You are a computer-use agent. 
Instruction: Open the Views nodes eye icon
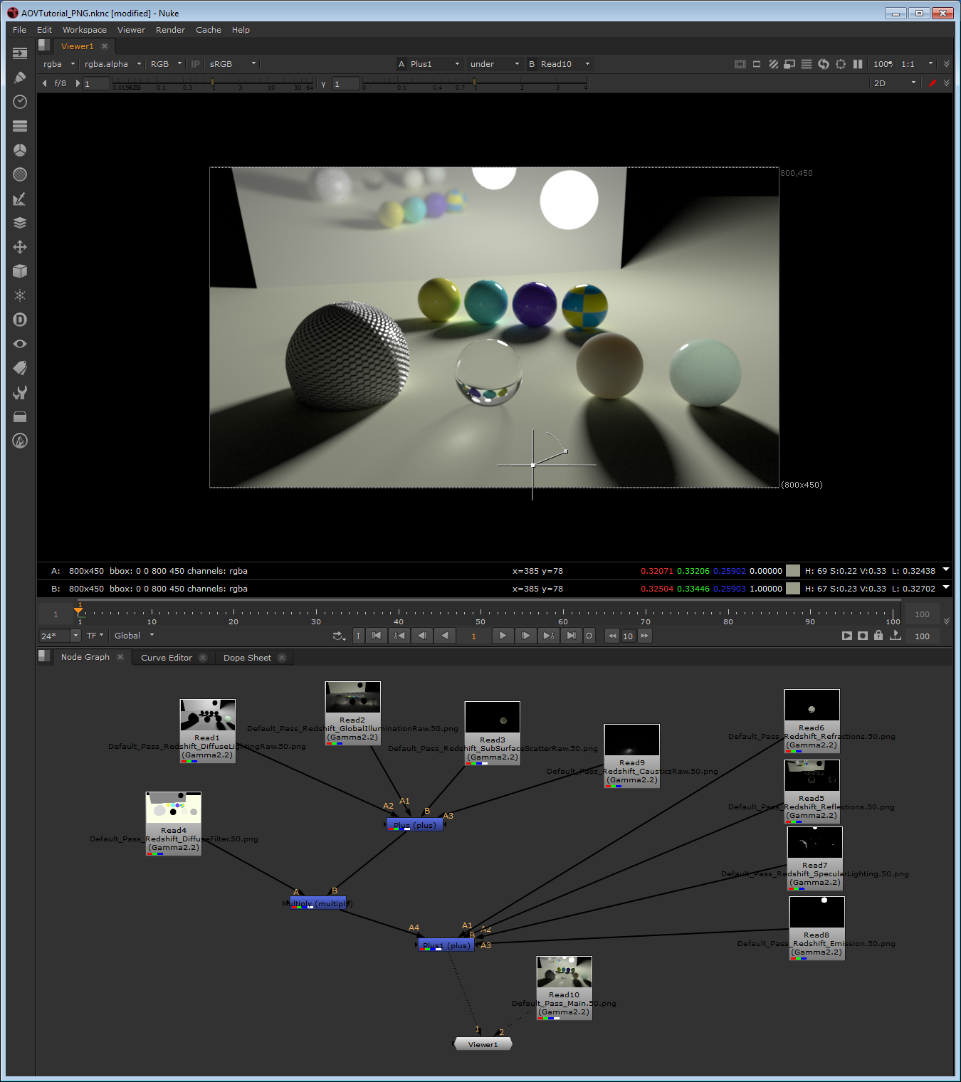[20, 344]
